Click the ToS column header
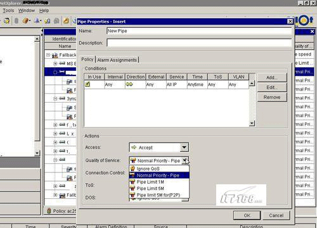The image size is (317, 228). coord(218,77)
